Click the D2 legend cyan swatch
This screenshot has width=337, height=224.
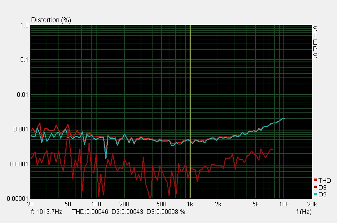coord(316,194)
